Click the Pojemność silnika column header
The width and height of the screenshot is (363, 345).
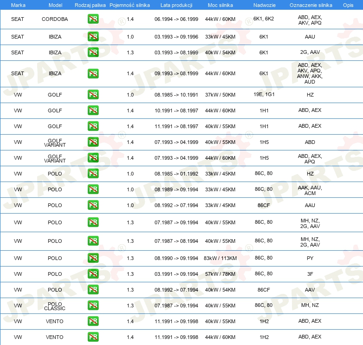[x=130, y=5]
